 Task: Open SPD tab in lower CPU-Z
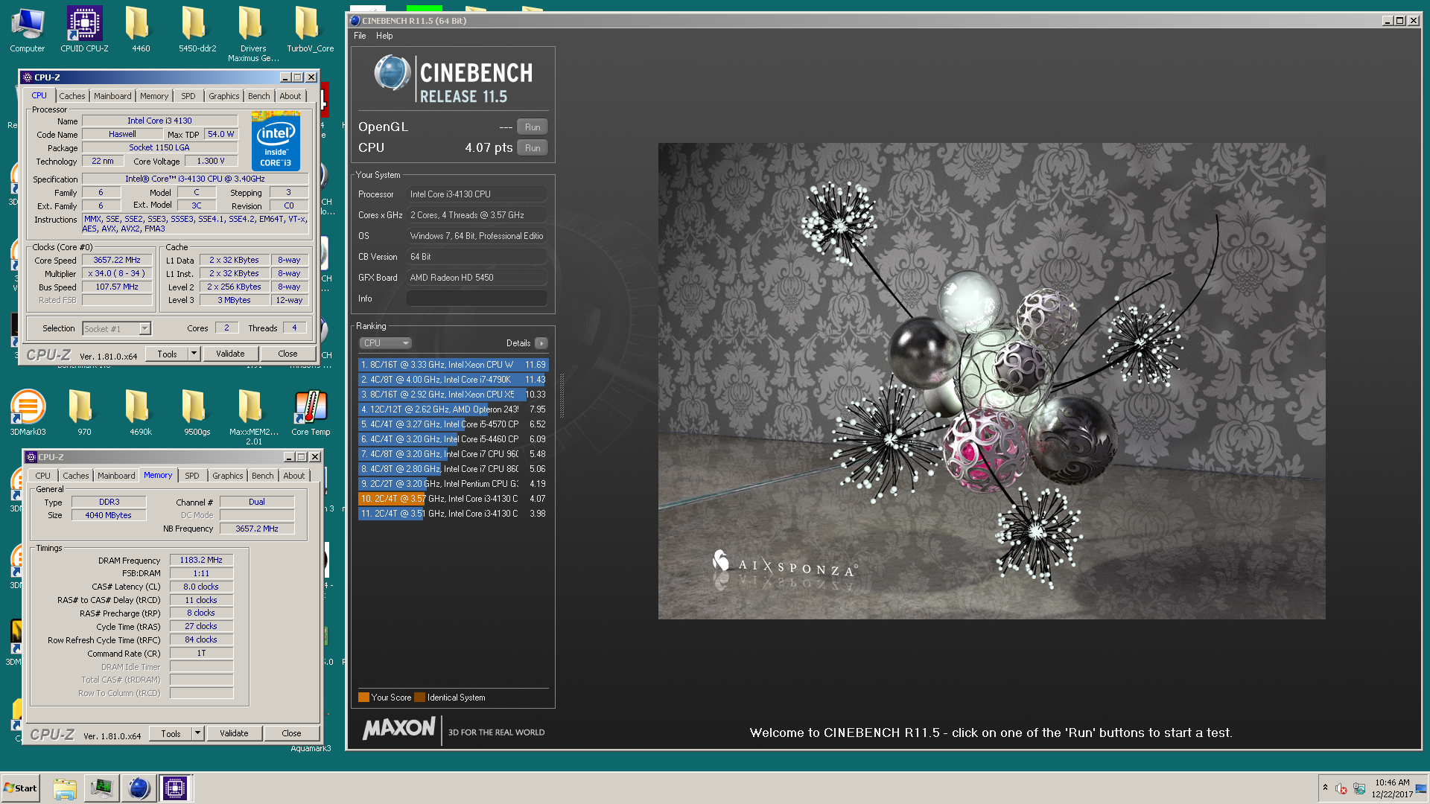192,476
